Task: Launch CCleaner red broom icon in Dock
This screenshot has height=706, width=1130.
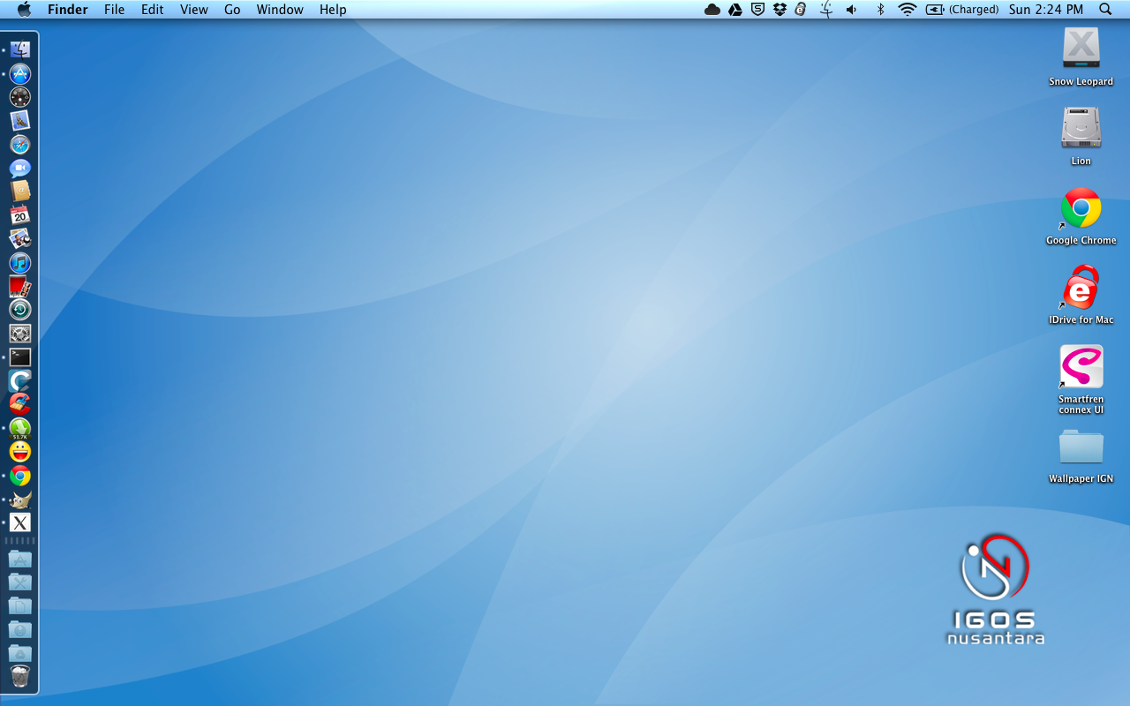Action: click(x=20, y=404)
